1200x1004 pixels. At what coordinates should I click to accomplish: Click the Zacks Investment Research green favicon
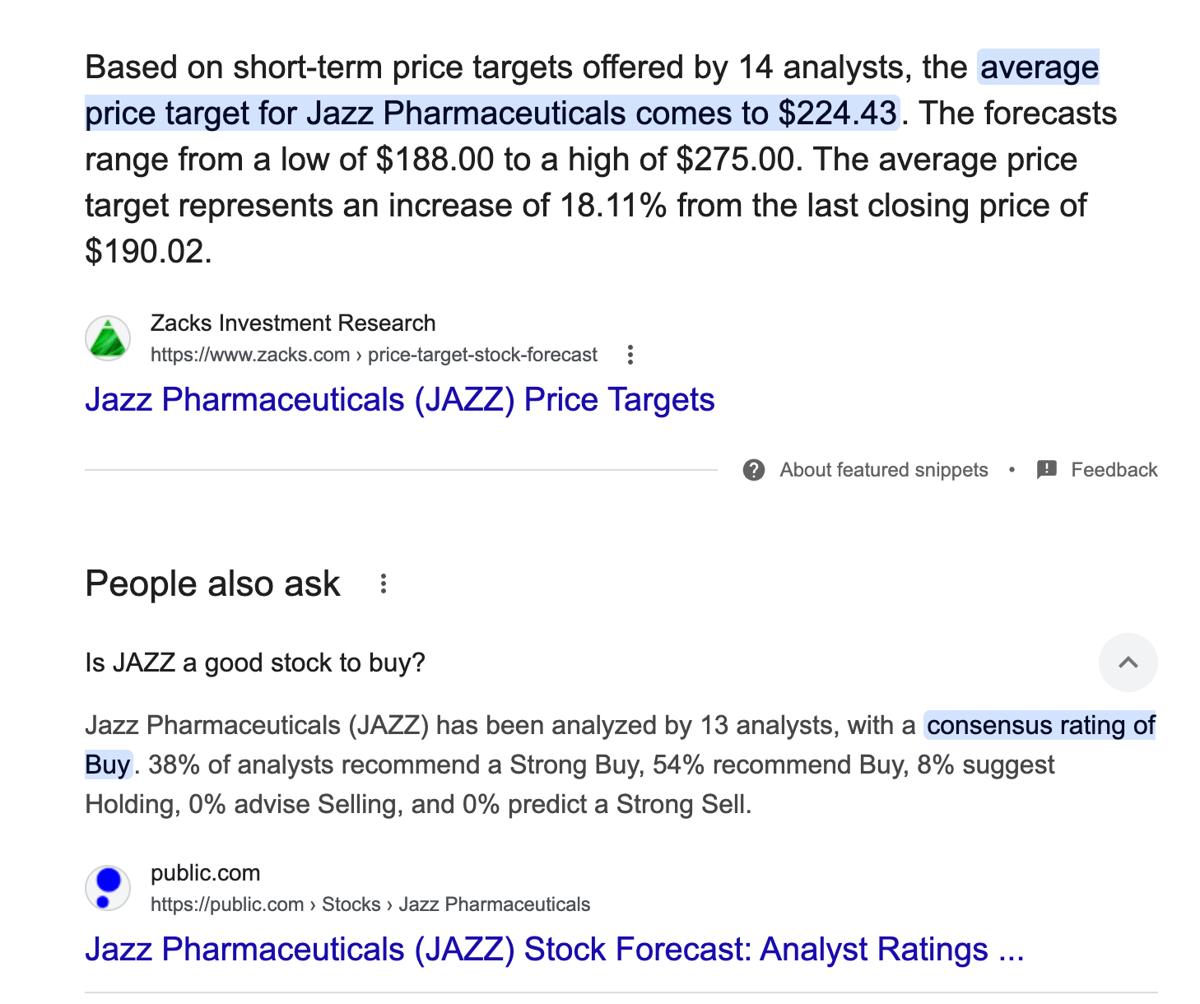(108, 338)
